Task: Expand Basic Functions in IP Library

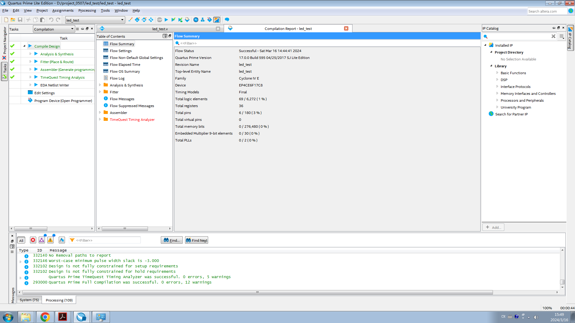Action: point(497,73)
